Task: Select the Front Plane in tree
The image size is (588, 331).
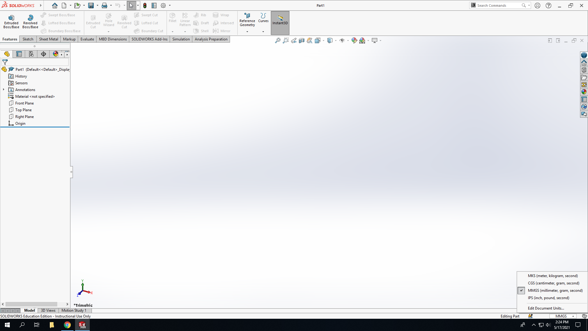Action: (24, 103)
